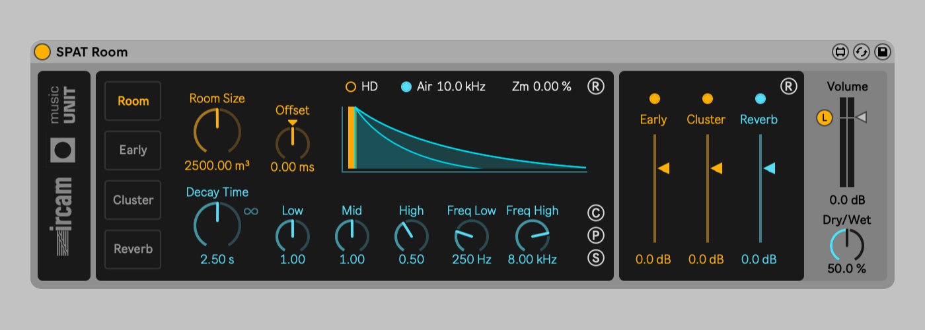Screen dimensions: 925x330
Task: Click the L link button by Volume
Action: 824,118
